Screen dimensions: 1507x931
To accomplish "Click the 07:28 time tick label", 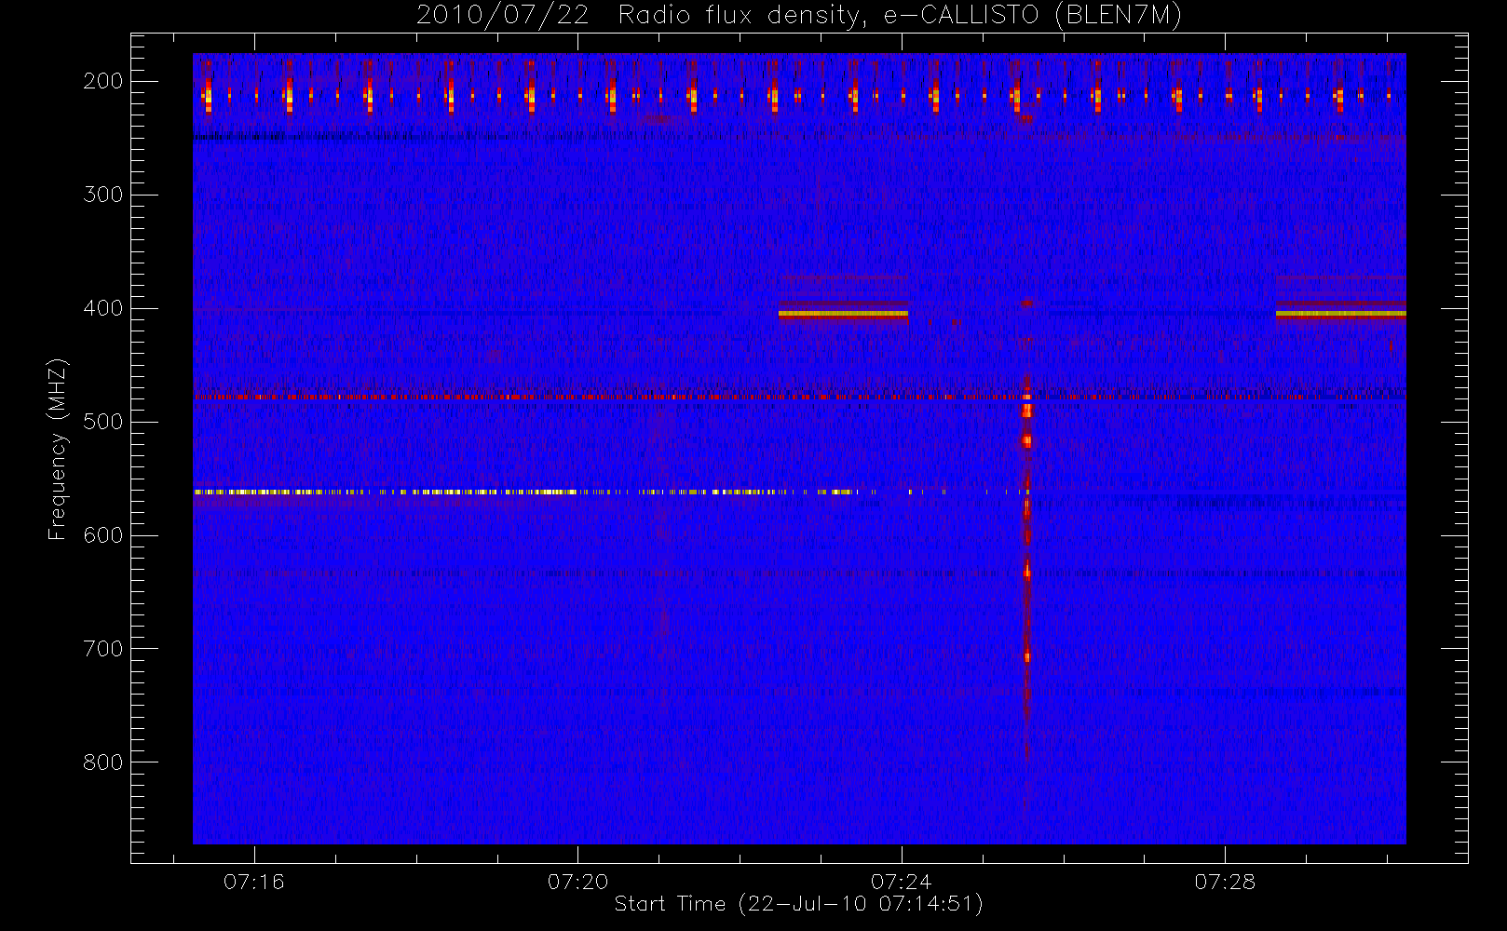I will tap(1225, 882).
